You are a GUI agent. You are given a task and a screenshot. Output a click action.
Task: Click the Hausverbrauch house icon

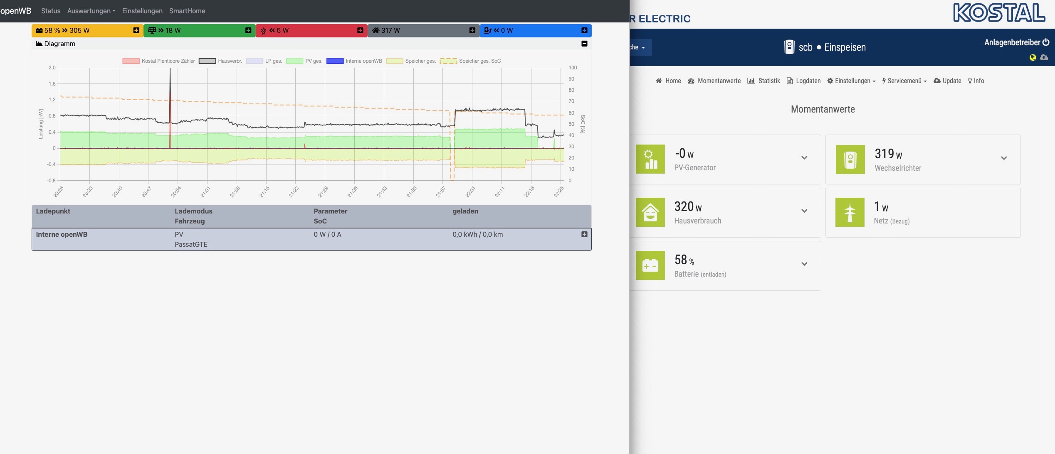(x=650, y=212)
